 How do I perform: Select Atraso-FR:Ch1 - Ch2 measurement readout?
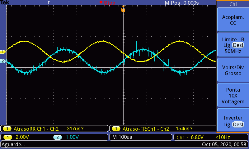[x=162, y=129]
